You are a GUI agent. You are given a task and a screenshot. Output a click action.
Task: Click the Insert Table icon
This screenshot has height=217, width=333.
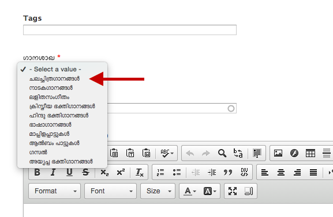pyautogui.click(x=310, y=153)
